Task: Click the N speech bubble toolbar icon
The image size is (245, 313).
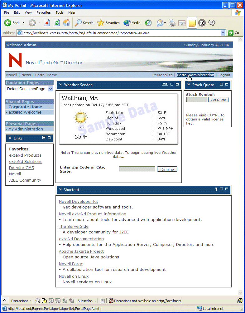Action: (x=212, y=23)
